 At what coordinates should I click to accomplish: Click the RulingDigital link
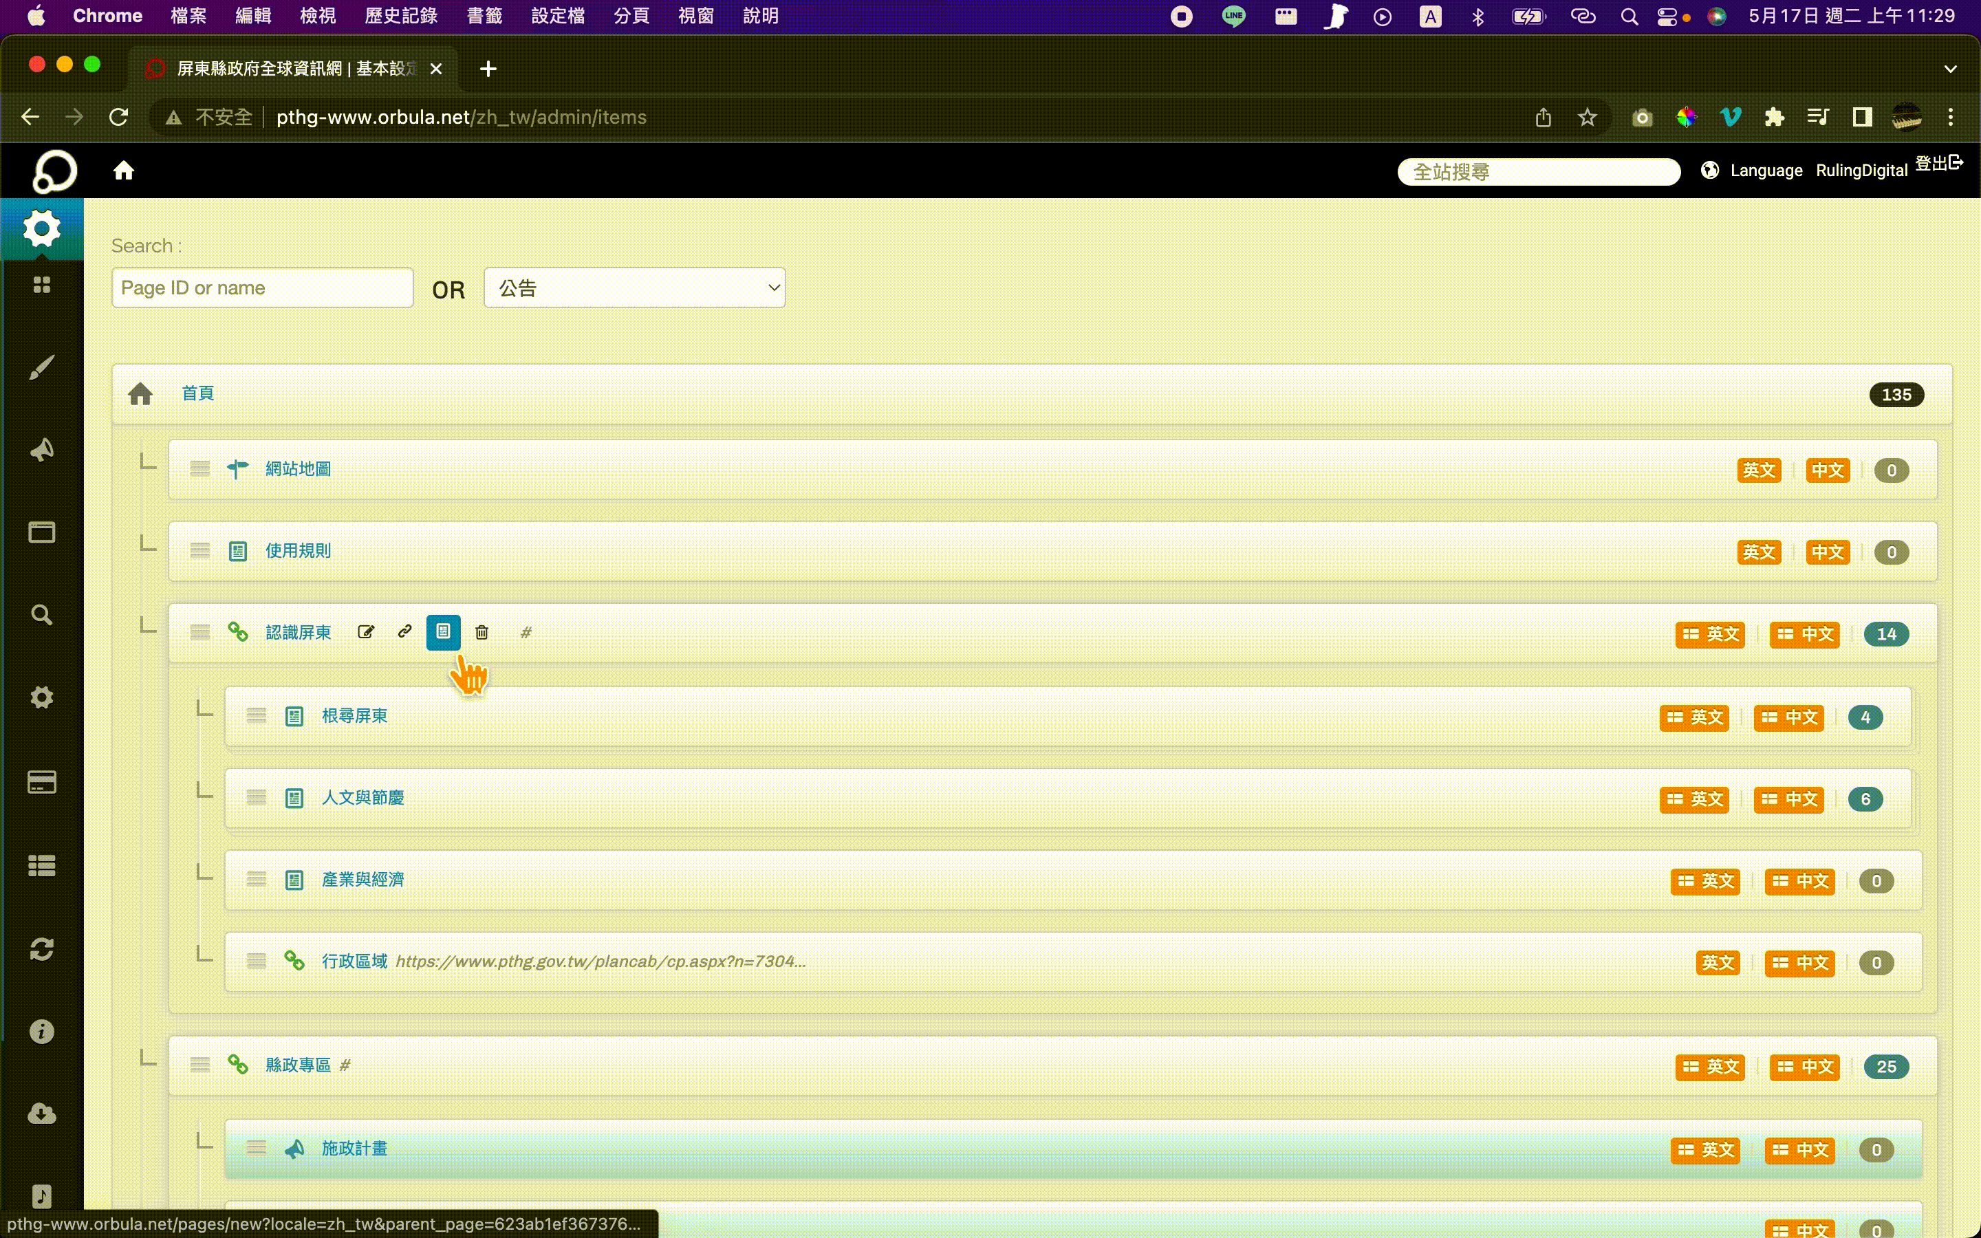tap(1861, 170)
